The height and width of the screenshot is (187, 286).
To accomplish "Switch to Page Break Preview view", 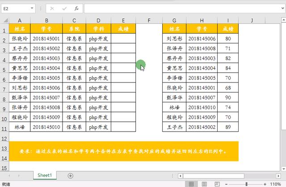I will (x=217, y=184).
